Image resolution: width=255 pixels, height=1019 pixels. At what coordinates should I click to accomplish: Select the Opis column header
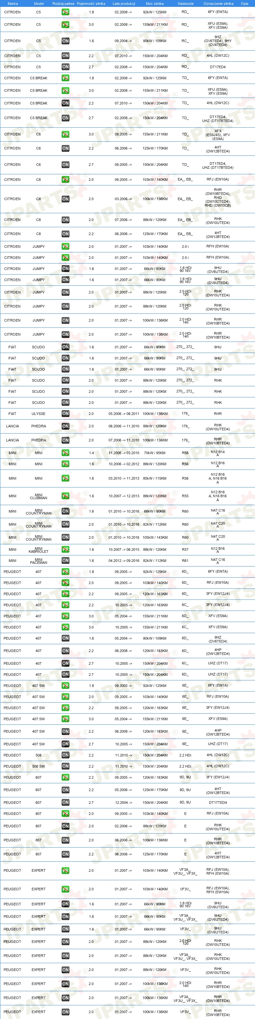point(245,4)
